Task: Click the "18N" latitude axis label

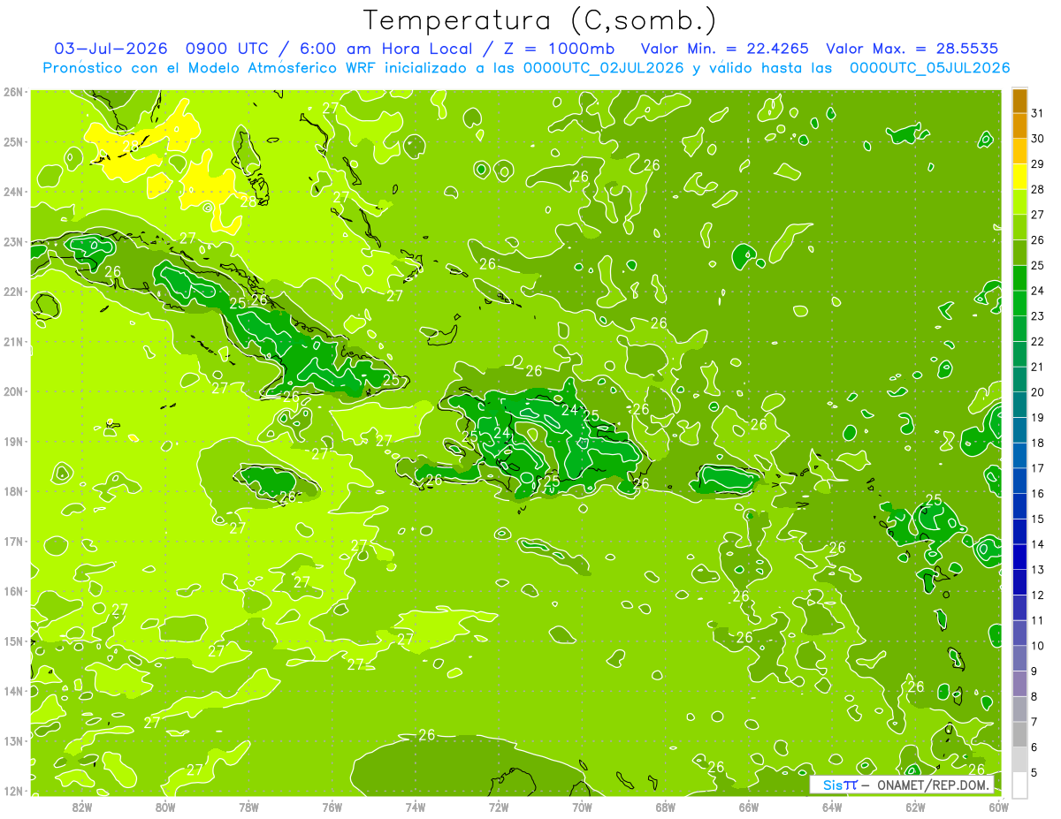Action: coord(13,491)
